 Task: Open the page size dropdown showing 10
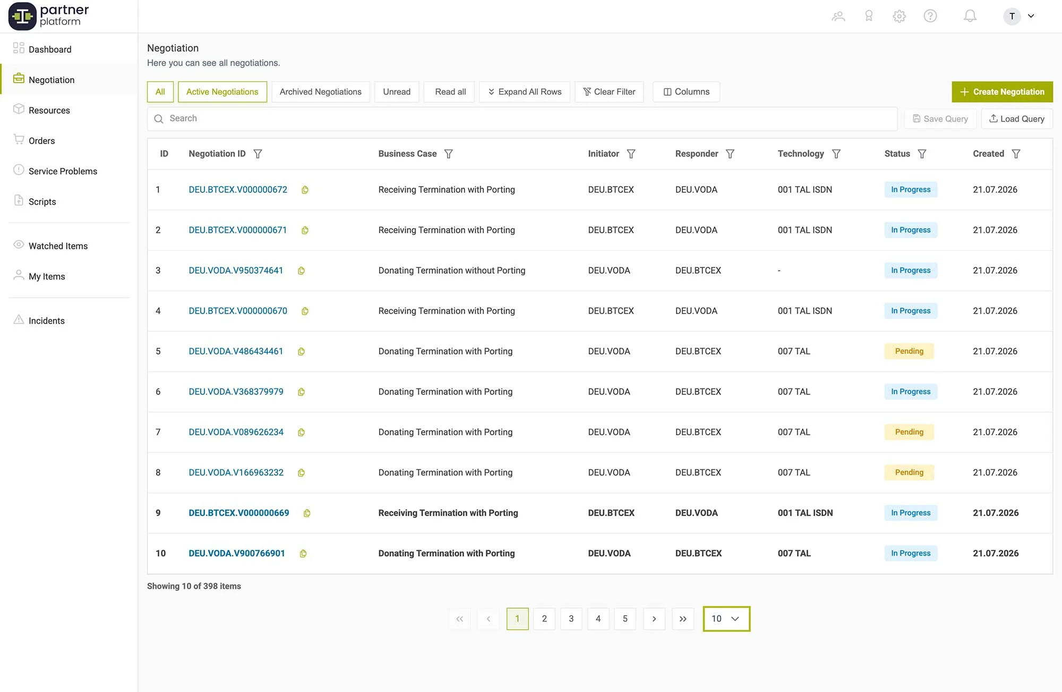(726, 619)
